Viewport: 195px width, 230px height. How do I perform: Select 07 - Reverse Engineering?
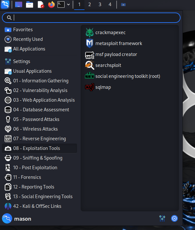pyautogui.click(x=40, y=139)
